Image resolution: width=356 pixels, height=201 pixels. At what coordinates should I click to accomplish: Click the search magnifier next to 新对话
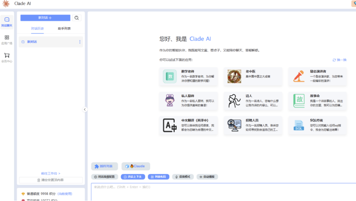pos(76,18)
